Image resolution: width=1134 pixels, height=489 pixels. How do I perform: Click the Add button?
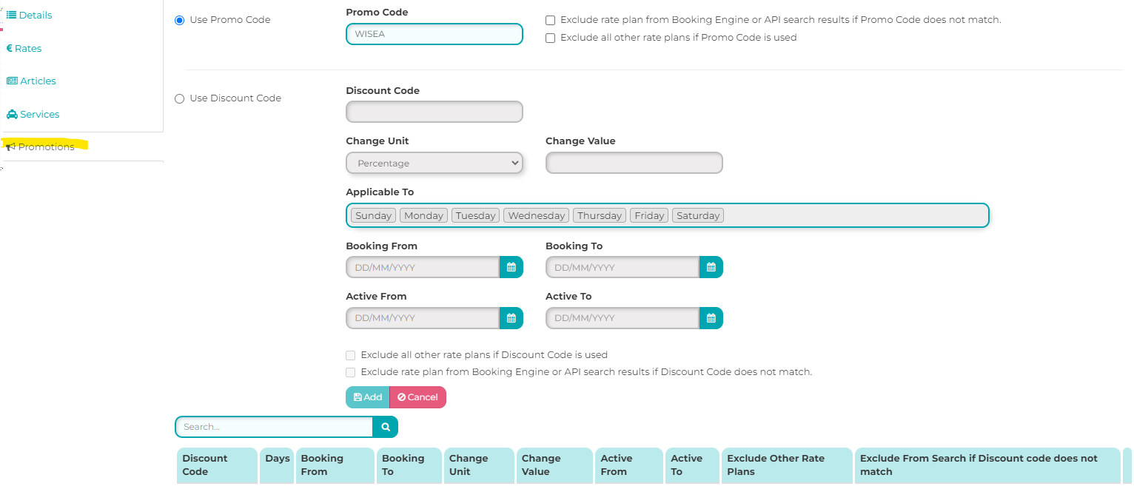click(367, 397)
